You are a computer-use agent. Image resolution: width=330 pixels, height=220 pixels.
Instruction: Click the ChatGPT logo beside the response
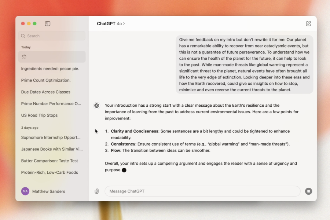(x=97, y=106)
